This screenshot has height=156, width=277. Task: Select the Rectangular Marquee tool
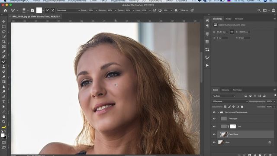pos(4,27)
